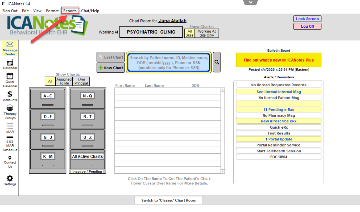Open the Message Center envelope icon

tap(10, 44)
